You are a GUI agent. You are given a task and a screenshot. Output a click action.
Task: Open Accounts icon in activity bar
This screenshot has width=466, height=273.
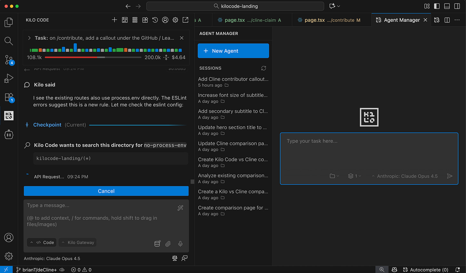click(x=9, y=238)
